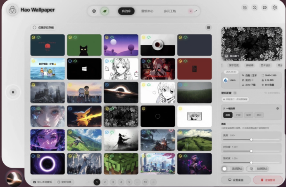Select the coffee cup wallpaper thumbnail
The width and height of the screenshot is (286, 187).
(x=158, y=45)
